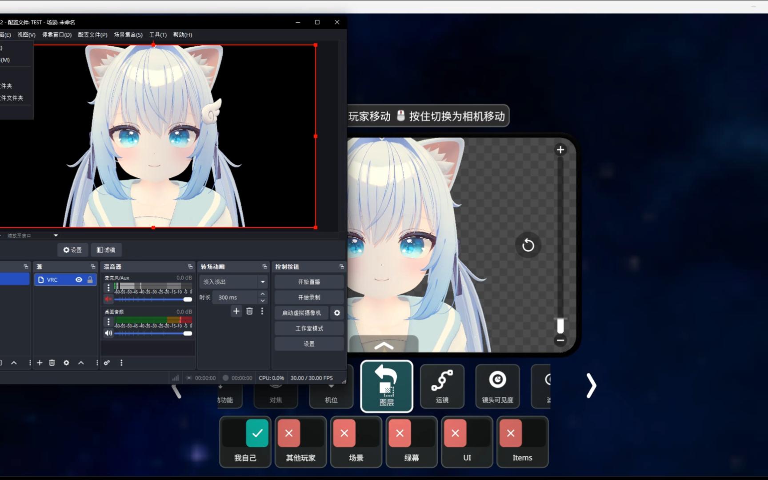Decrease transition duration with down arrow
The height and width of the screenshot is (480, 768).
click(x=263, y=301)
